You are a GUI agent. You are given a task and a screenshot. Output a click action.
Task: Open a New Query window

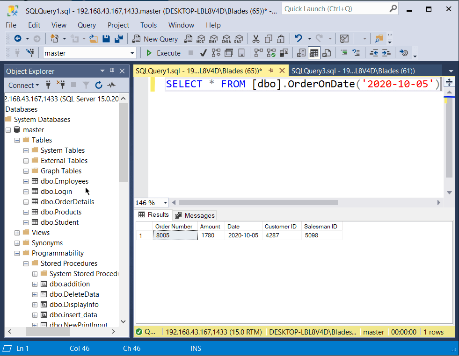point(155,39)
